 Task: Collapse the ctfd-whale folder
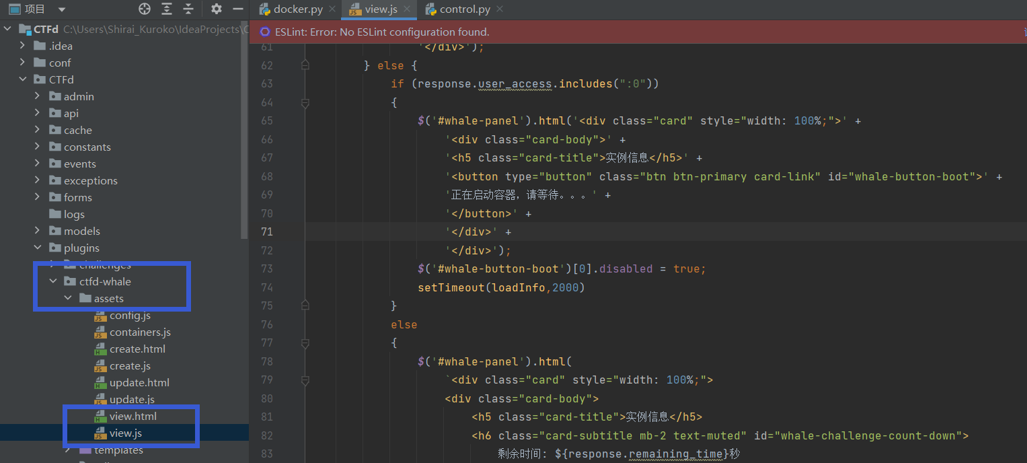pyautogui.click(x=53, y=281)
